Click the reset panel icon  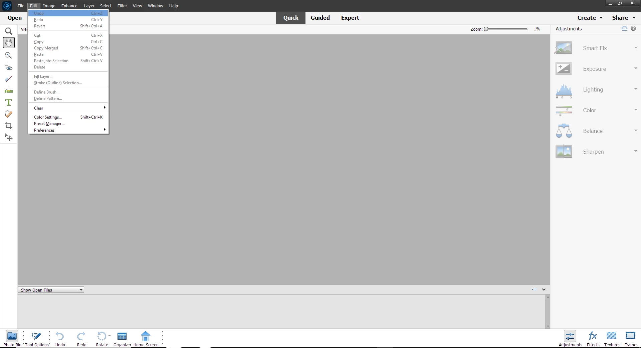click(x=624, y=29)
